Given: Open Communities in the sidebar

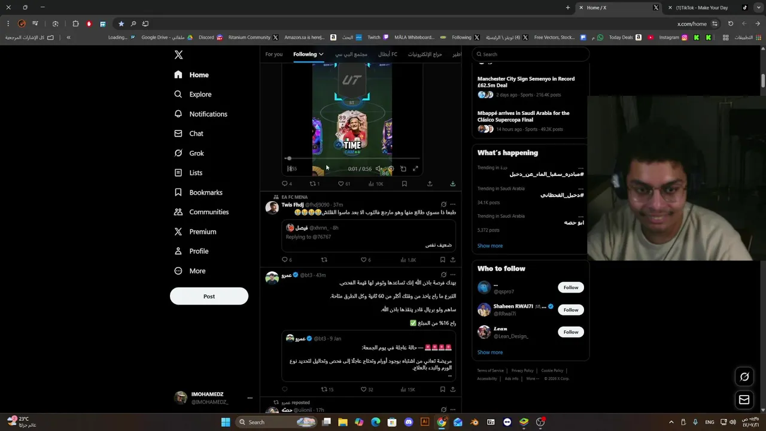Looking at the screenshot, I should tap(201, 212).
